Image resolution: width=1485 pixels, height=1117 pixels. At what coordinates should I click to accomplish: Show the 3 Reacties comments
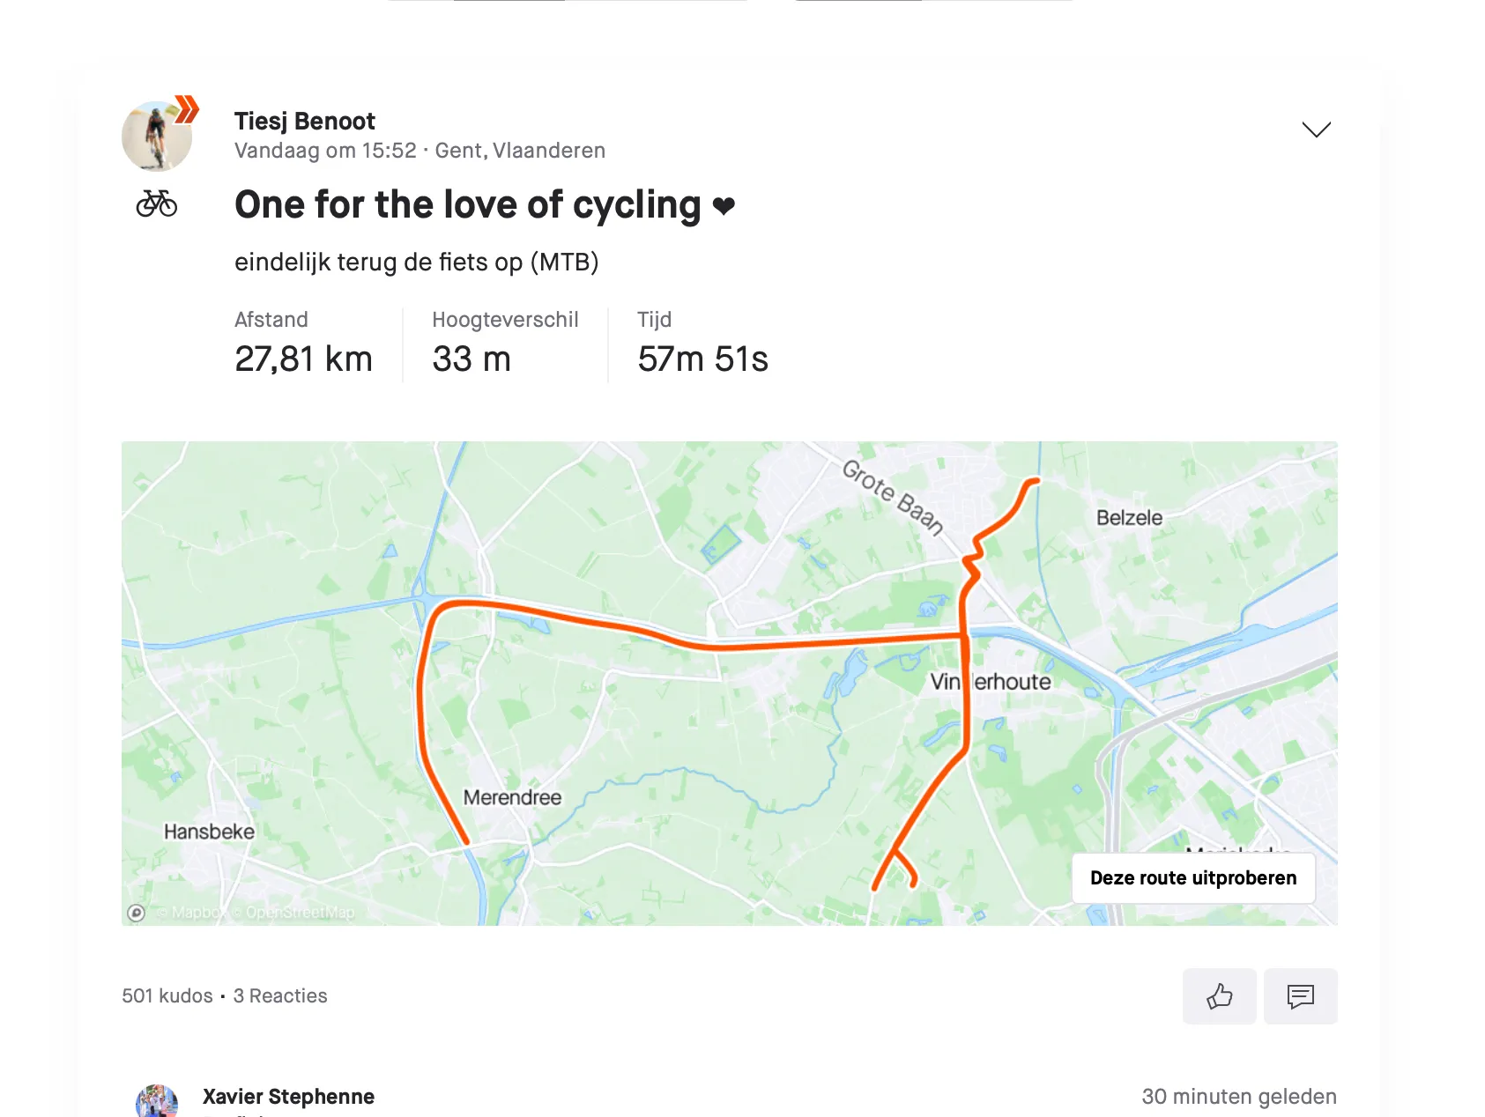point(280,995)
